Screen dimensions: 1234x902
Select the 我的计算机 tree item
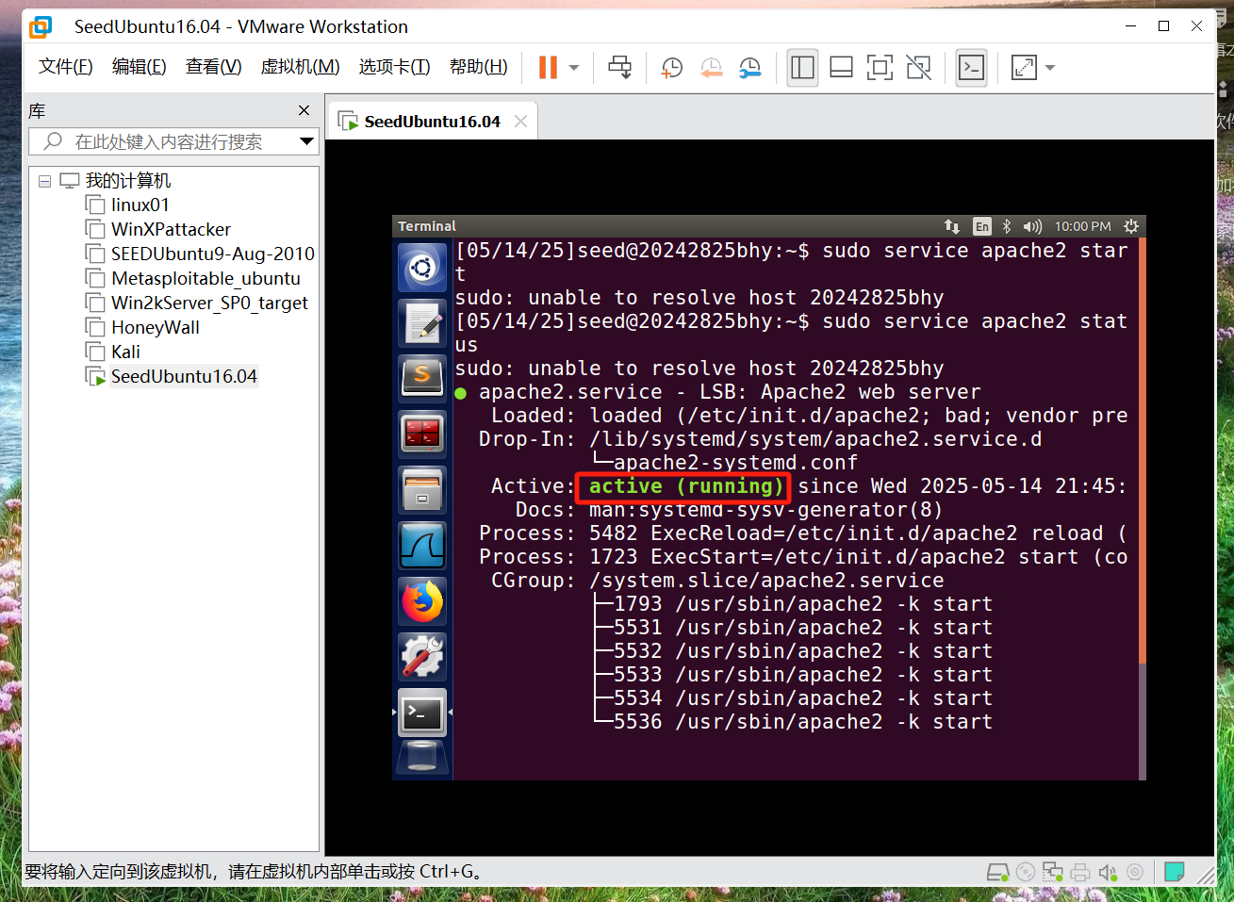[128, 181]
